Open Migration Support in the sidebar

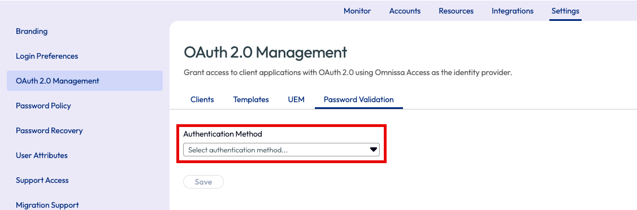pos(47,205)
